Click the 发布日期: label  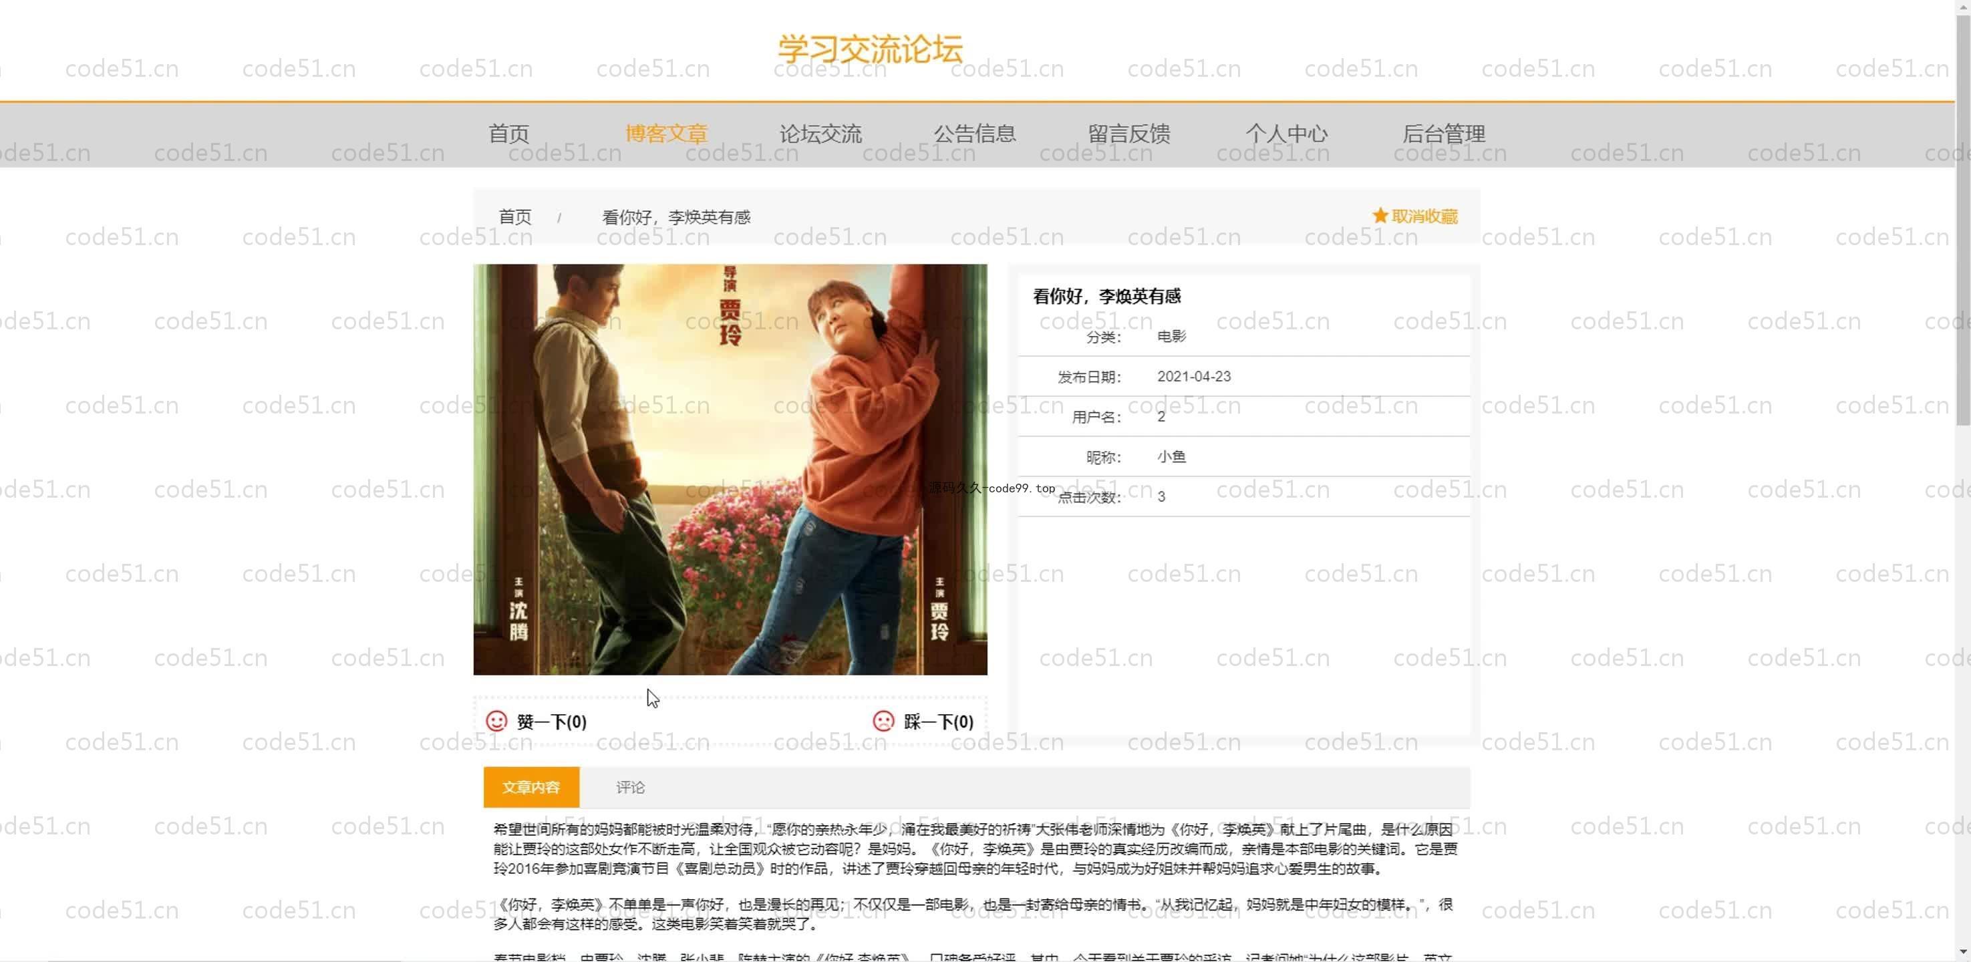(x=1089, y=377)
